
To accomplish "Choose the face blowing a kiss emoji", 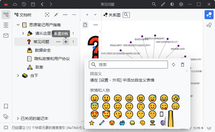I will click(x=118, y=114).
